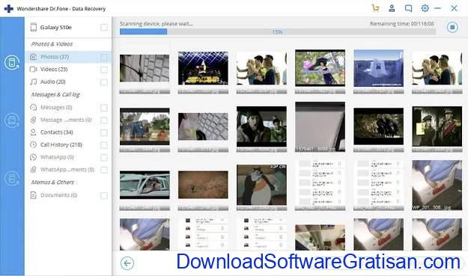
Task: Click the Photos camera icon
Action: [x=34, y=57]
